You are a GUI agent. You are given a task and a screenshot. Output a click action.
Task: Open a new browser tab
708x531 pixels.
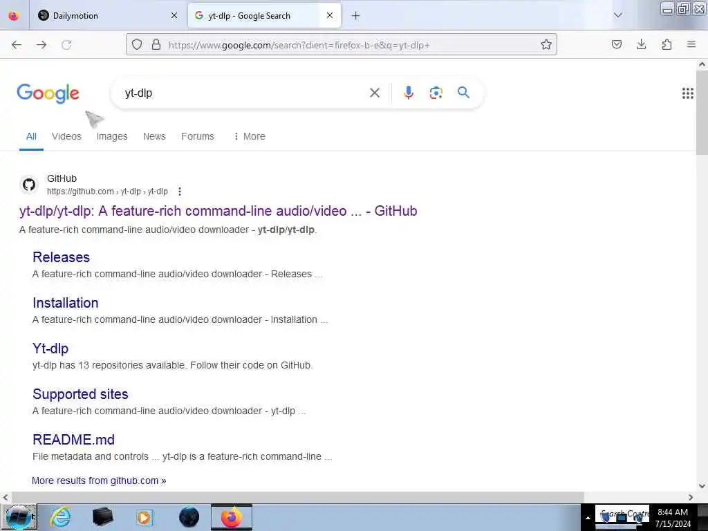(x=356, y=16)
